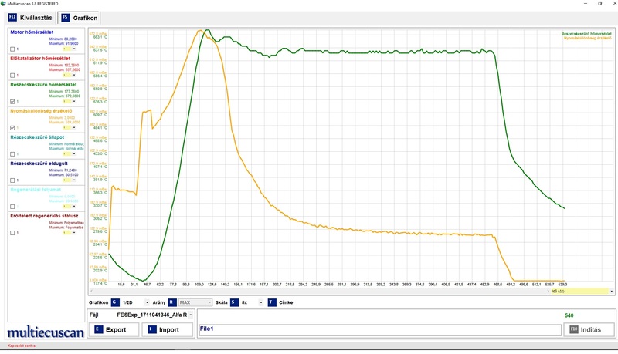This screenshot has height=354, width=618.
Task: Click the File1 text field
Action: 379,329
